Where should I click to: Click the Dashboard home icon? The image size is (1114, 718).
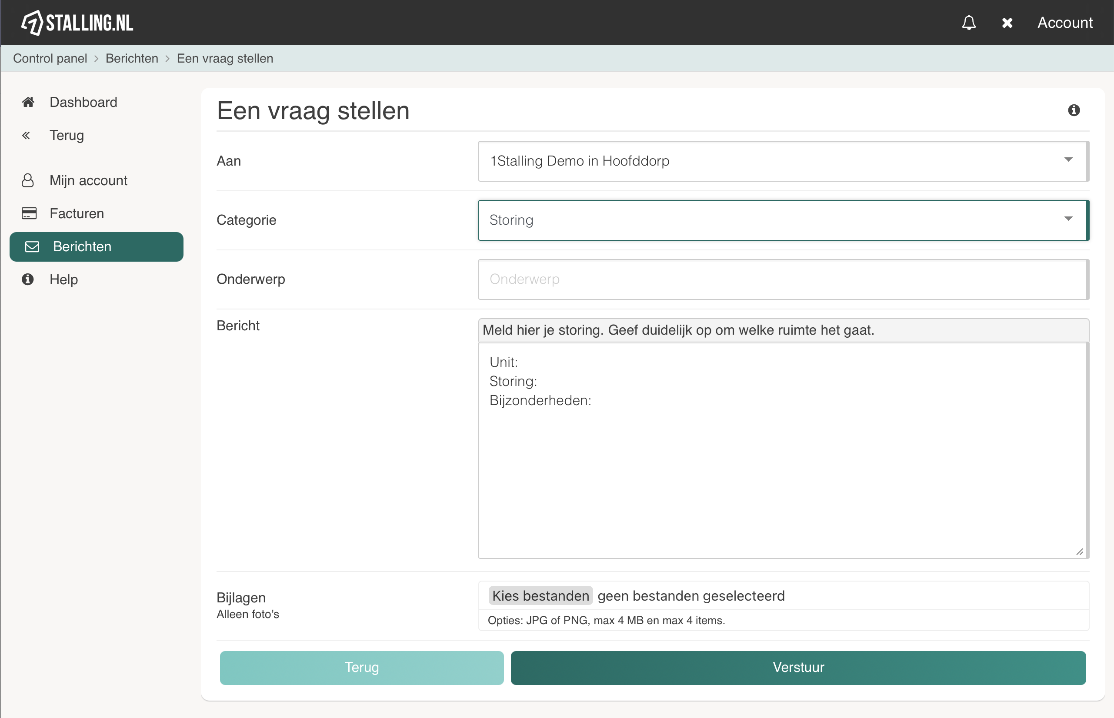pos(28,102)
